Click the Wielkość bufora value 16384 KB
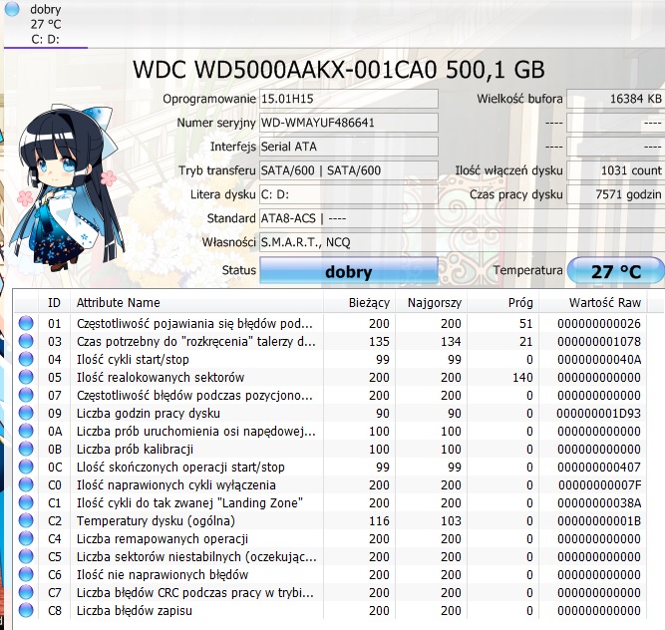 [616, 99]
